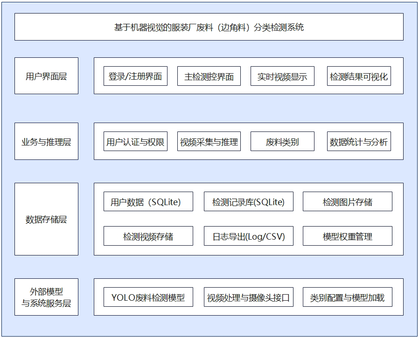Select the 主检测控界面 block

(x=209, y=76)
